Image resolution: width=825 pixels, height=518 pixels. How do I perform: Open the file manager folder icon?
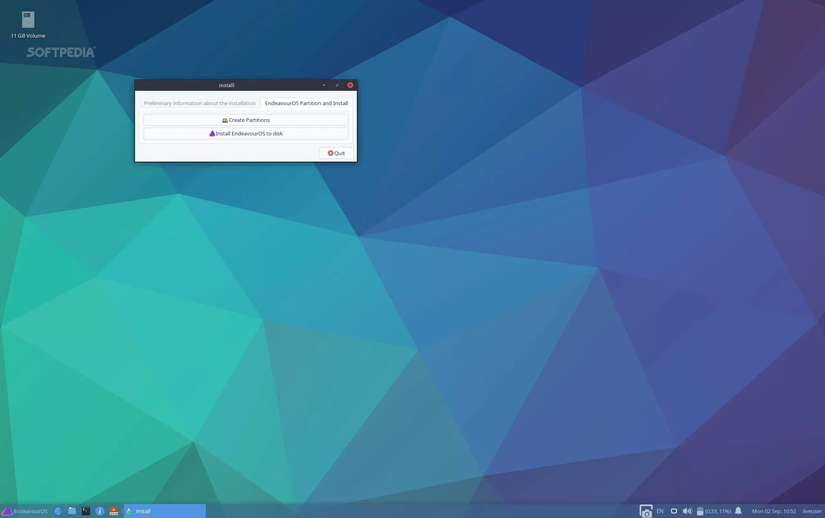pos(72,511)
